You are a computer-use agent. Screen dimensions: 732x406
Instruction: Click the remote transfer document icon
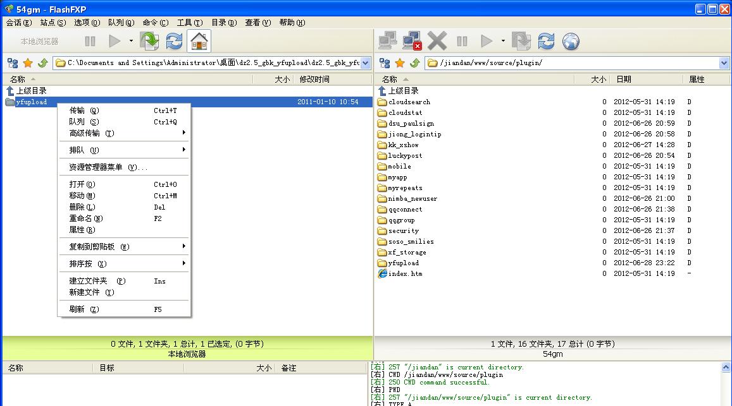521,41
